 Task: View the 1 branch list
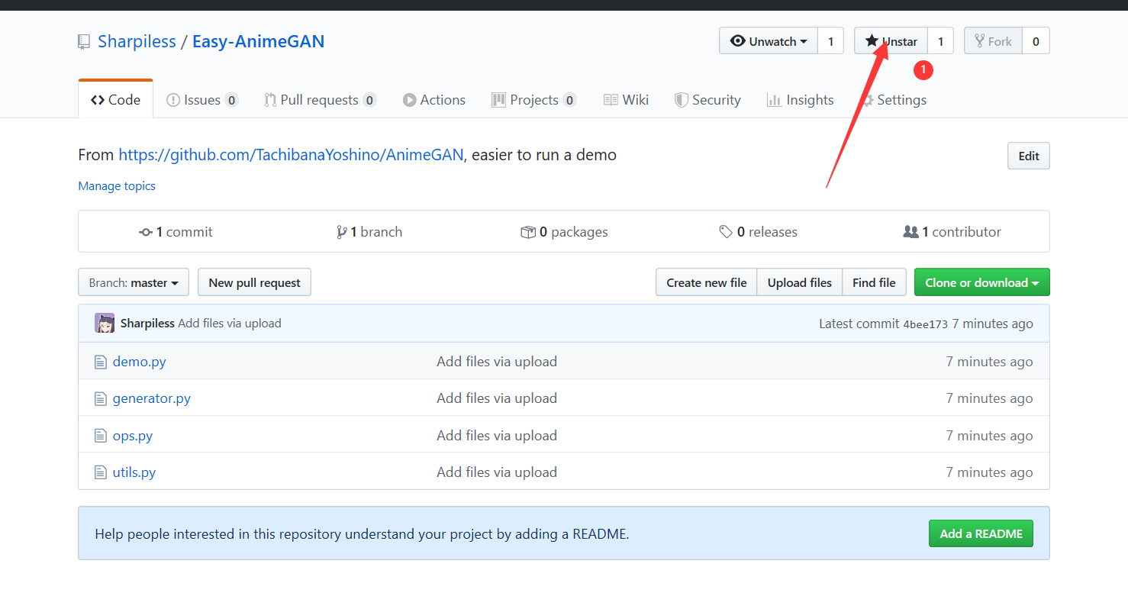[x=369, y=232]
